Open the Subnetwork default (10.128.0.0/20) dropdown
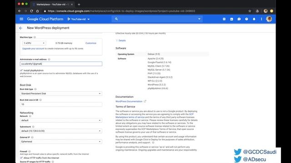Image resolution: width=291 pixels, height=163 pixels. [61, 131]
